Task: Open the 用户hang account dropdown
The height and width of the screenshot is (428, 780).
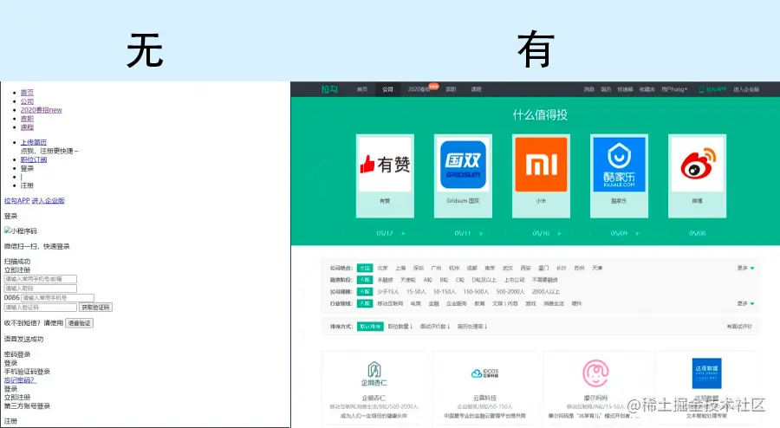Action: click(x=674, y=89)
